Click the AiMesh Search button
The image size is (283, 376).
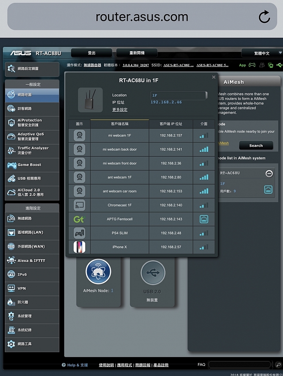pyautogui.click(x=256, y=146)
